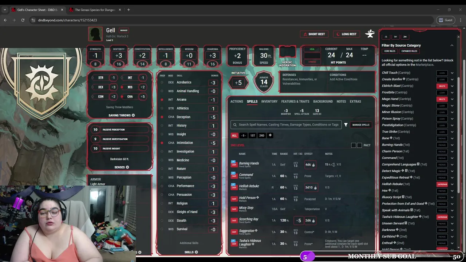
Task: Click Manage Spells button
Action: [x=361, y=125]
